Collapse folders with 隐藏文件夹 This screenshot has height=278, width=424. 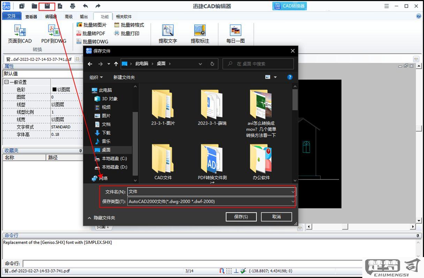[101, 218]
